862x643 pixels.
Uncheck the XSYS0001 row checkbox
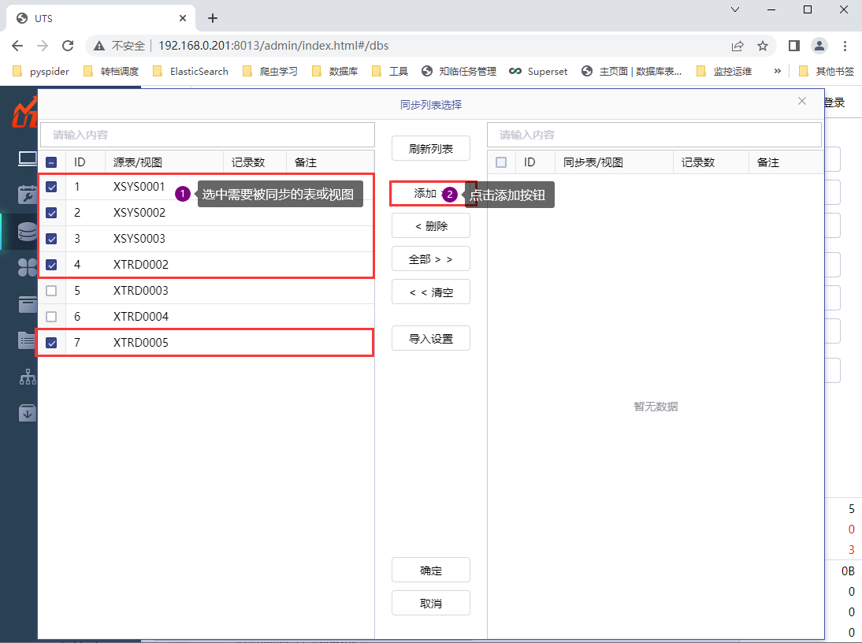pos(51,187)
